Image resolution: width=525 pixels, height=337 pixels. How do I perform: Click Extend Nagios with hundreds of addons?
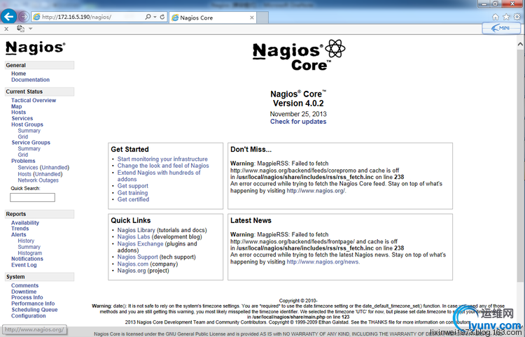159,176
